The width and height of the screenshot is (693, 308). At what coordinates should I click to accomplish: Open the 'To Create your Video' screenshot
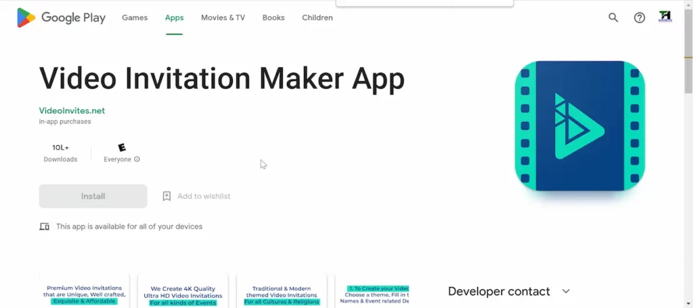pyautogui.click(x=372, y=290)
